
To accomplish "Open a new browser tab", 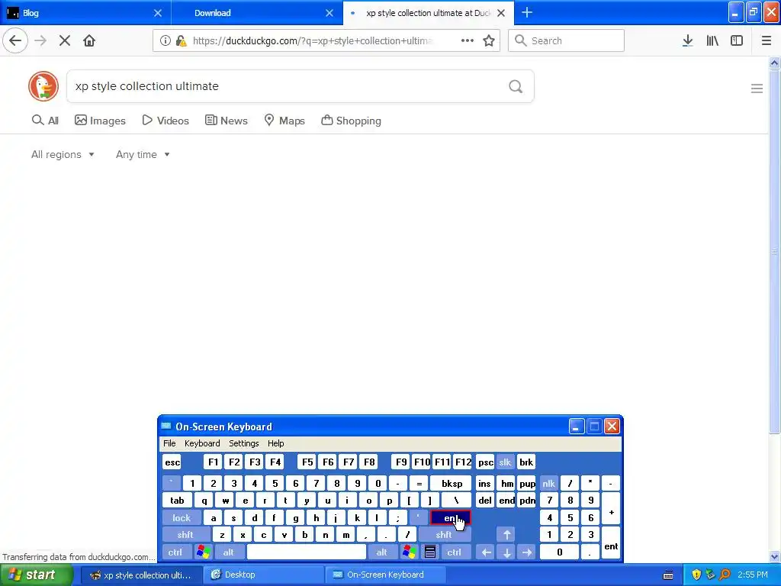I will 527,13.
